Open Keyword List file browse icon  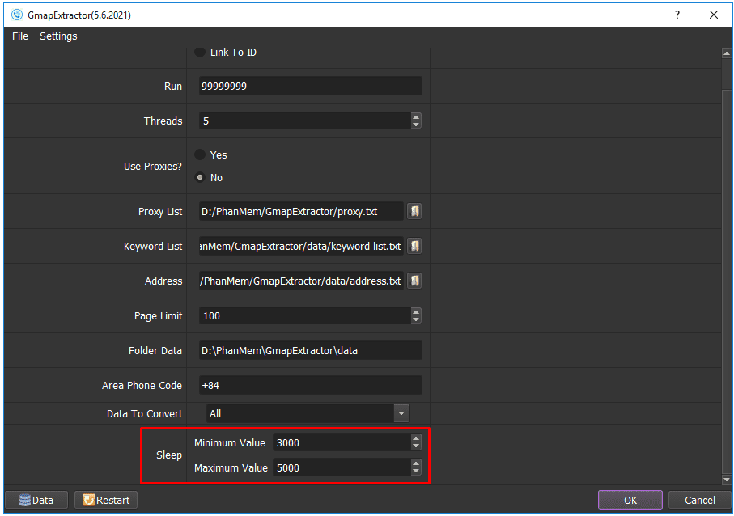pos(414,246)
